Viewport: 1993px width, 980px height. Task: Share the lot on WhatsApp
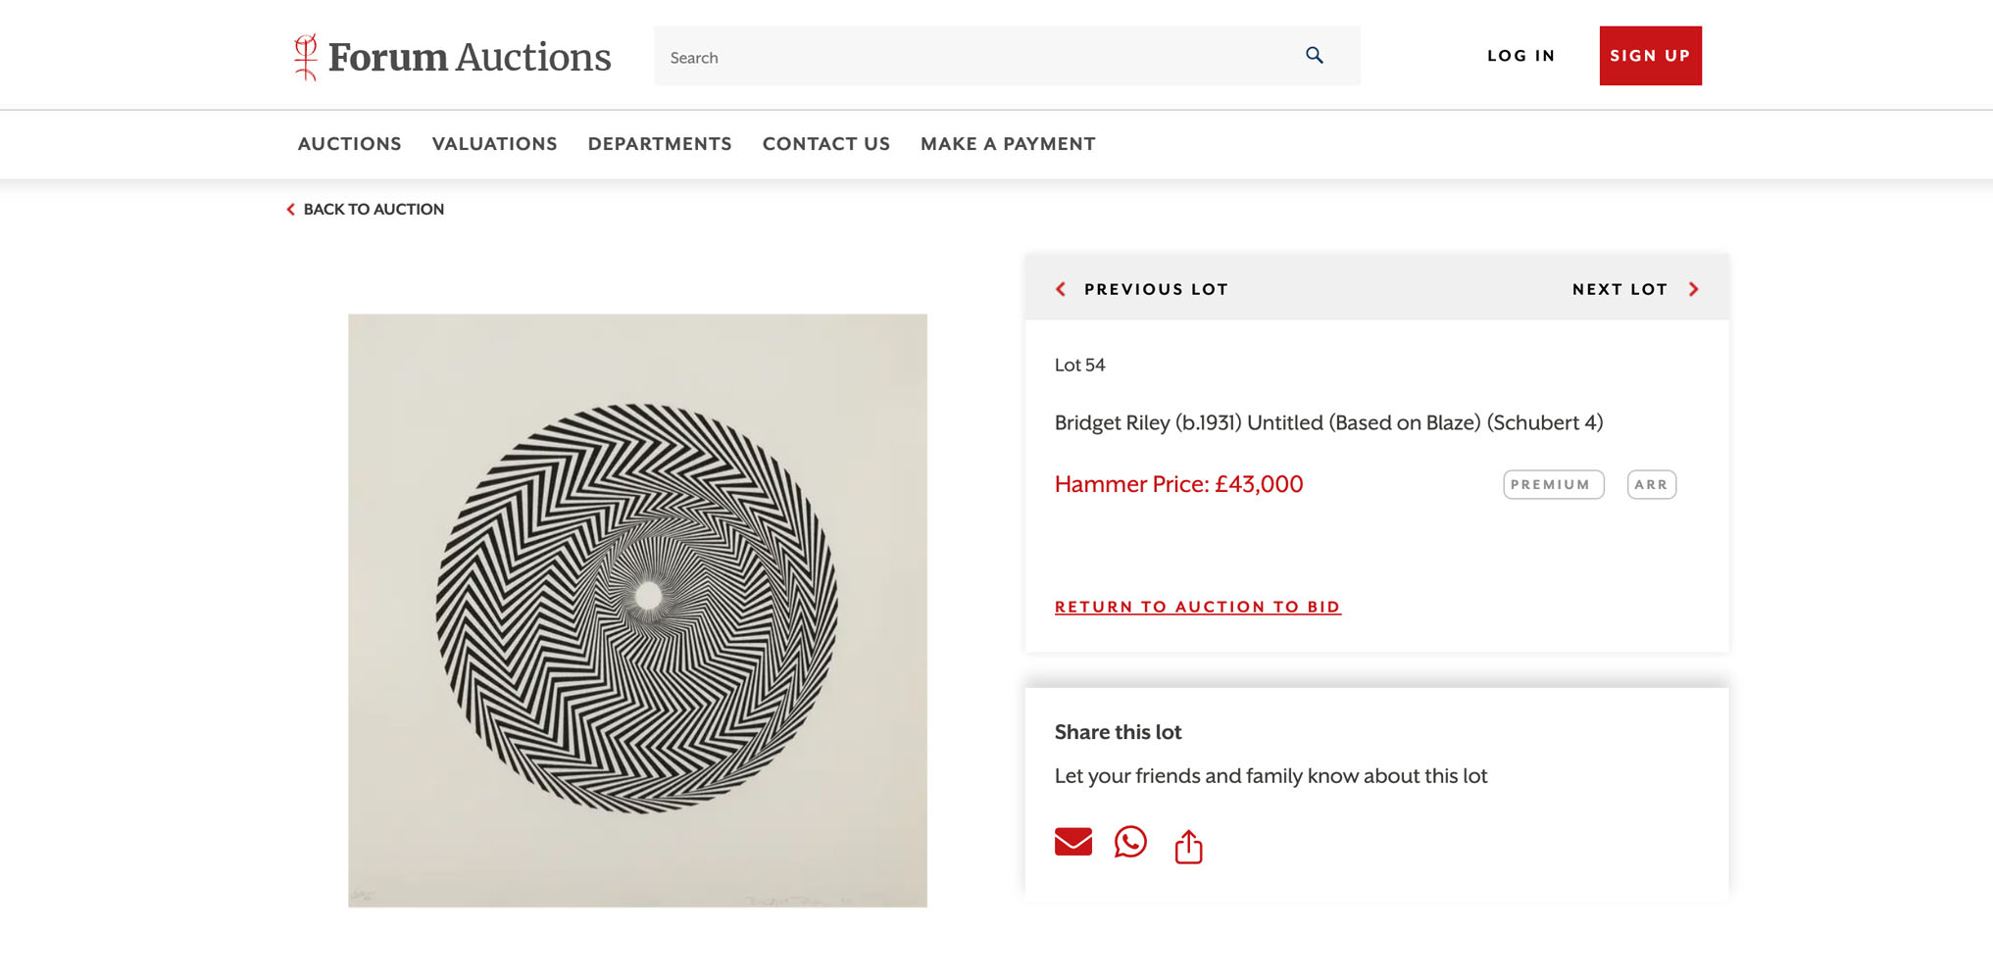coord(1130,843)
